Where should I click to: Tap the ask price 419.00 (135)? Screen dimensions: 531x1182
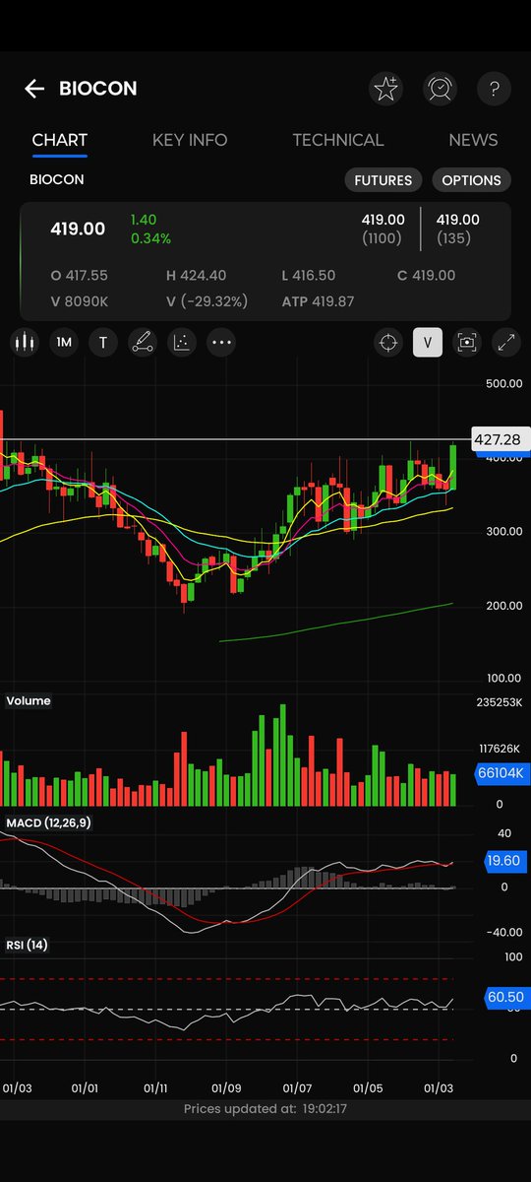coord(457,229)
